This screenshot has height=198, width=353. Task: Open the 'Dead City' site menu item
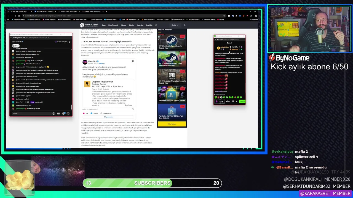click(149, 25)
